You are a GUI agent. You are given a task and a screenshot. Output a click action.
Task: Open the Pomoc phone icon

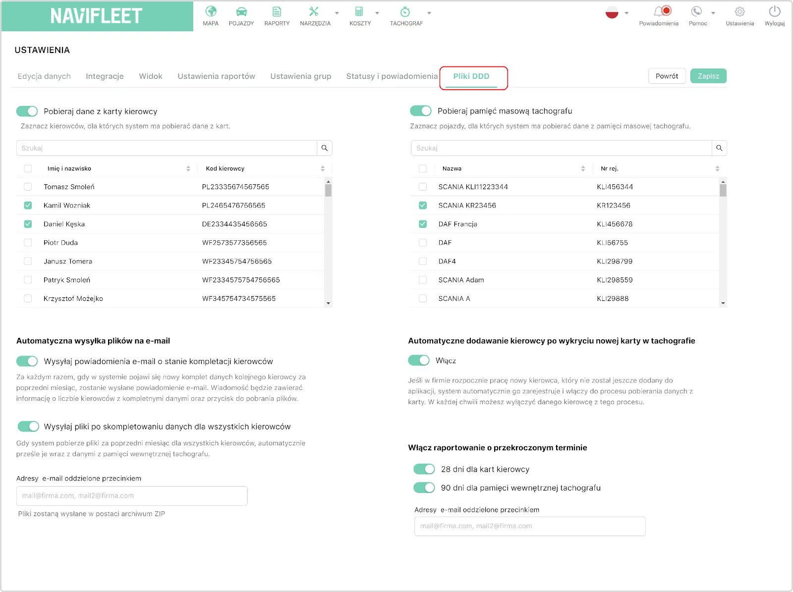(696, 11)
